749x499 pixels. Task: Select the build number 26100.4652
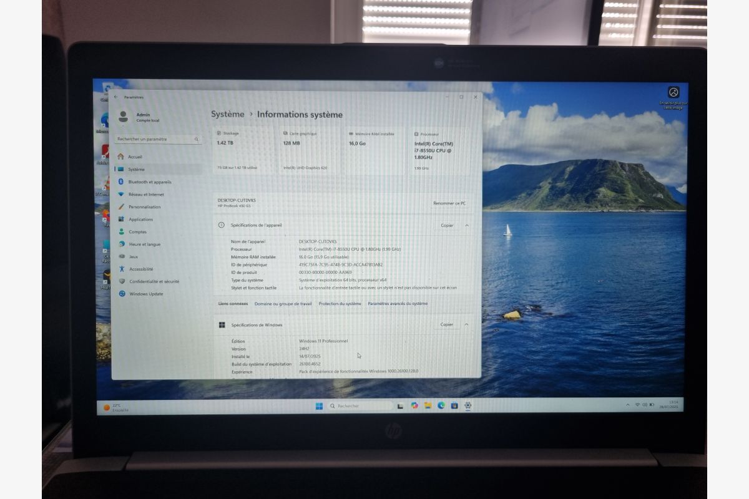[310, 364]
